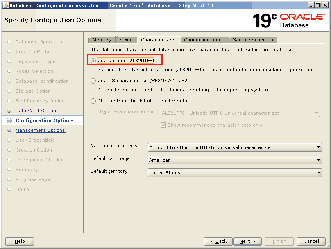Screen dimensions: 331x249
Task: Click the Nodes Selection step
Action: click(x=34, y=71)
